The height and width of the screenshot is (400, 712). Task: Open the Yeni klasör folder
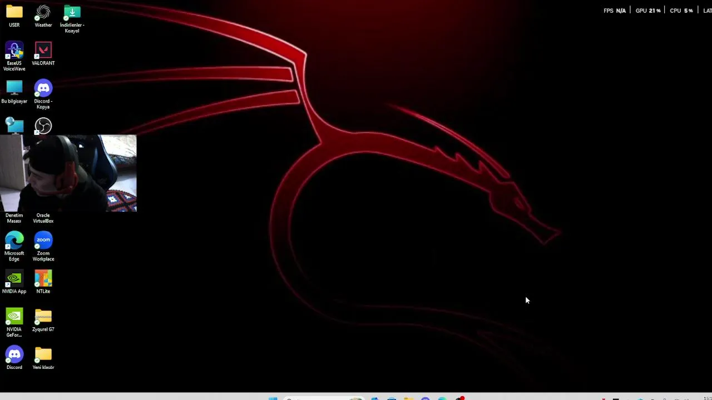43,358
